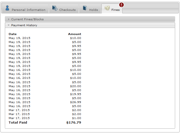Click the $19.95 payment amount

click(75, 94)
